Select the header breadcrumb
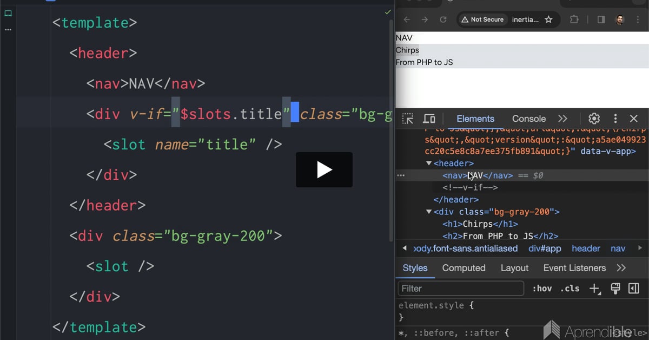 point(586,249)
